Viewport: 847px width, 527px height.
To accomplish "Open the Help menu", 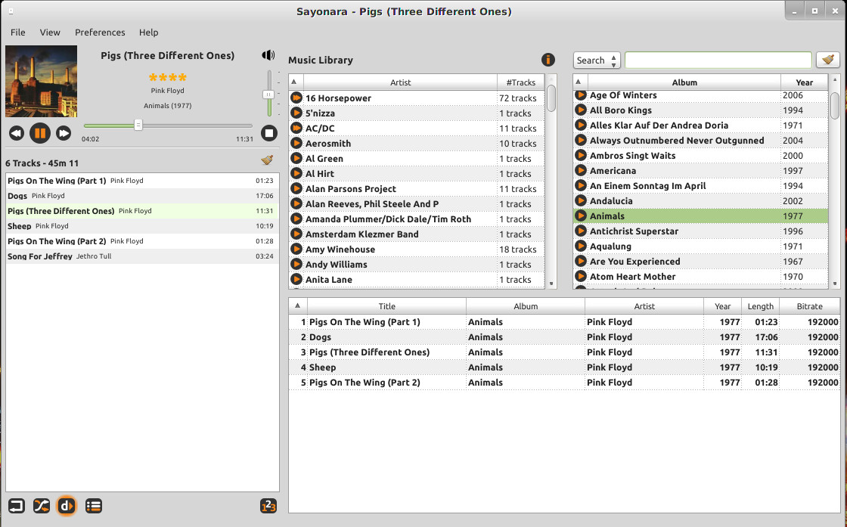I will click(x=148, y=33).
